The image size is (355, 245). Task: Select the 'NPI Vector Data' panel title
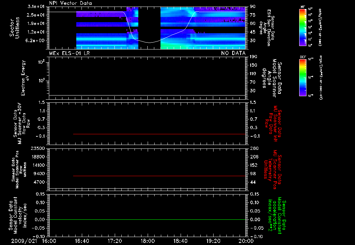coord(70,3)
